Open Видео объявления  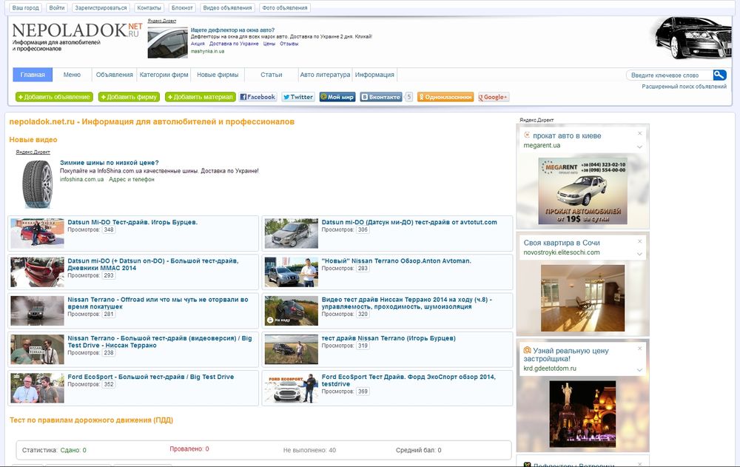(227, 7)
